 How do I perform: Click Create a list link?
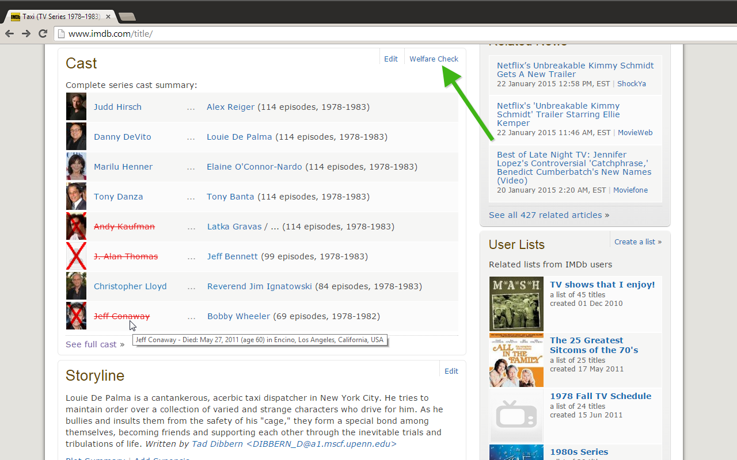click(638, 242)
